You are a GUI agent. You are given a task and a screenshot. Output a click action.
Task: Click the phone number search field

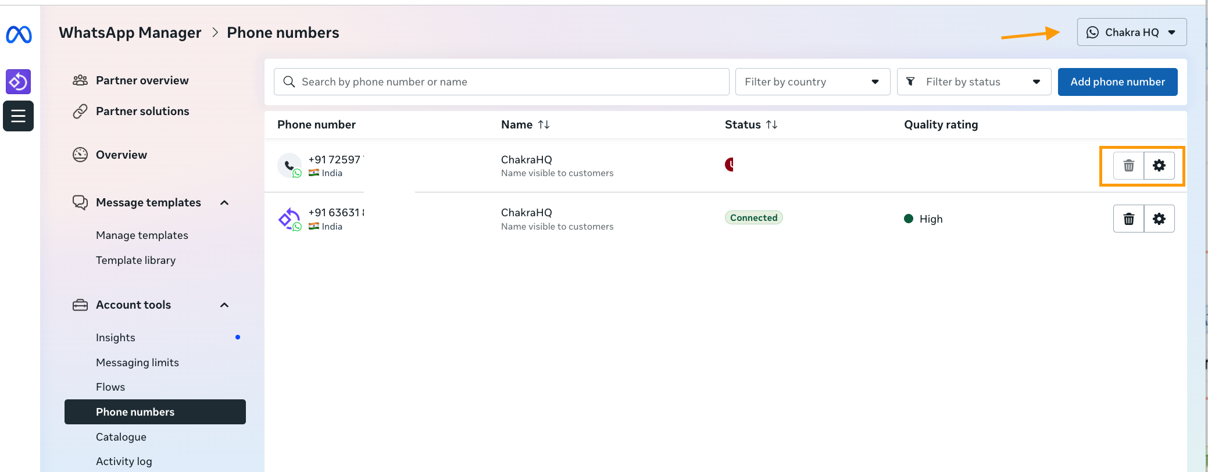pos(501,82)
